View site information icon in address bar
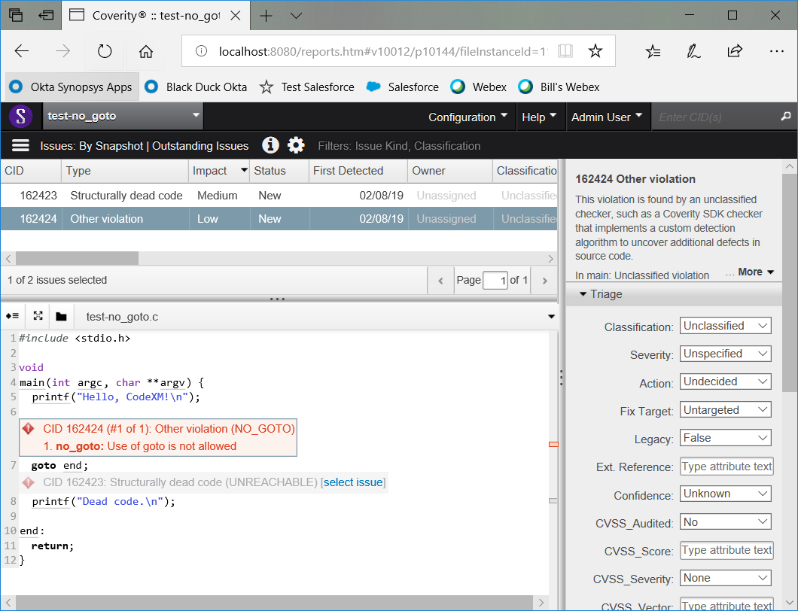 tap(202, 51)
